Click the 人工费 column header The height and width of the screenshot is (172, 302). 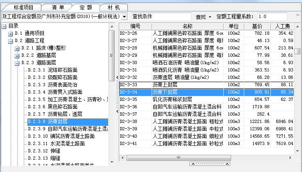(282, 26)
